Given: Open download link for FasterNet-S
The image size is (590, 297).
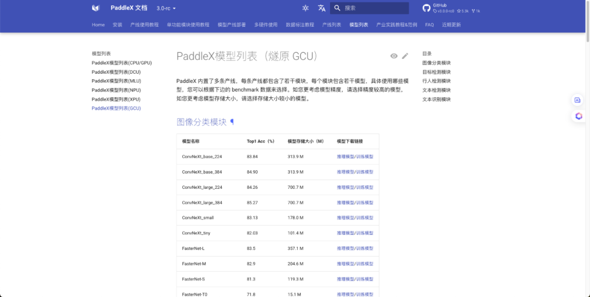Looking at the screenshot, I should click(x=355, y=280).
